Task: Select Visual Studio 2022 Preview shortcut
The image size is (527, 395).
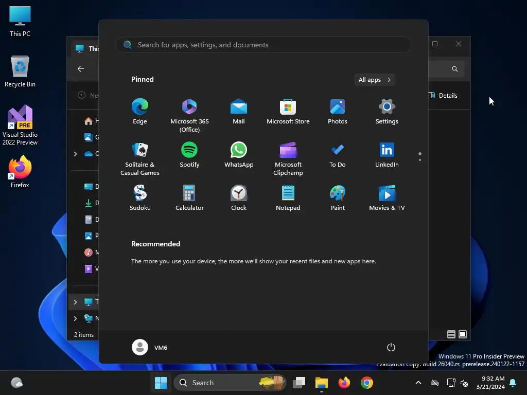Action: pos(20,125)
